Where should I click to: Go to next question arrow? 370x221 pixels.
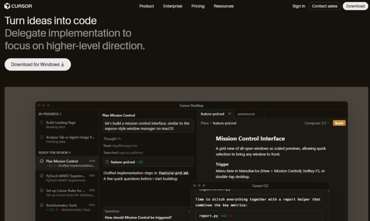189,211
